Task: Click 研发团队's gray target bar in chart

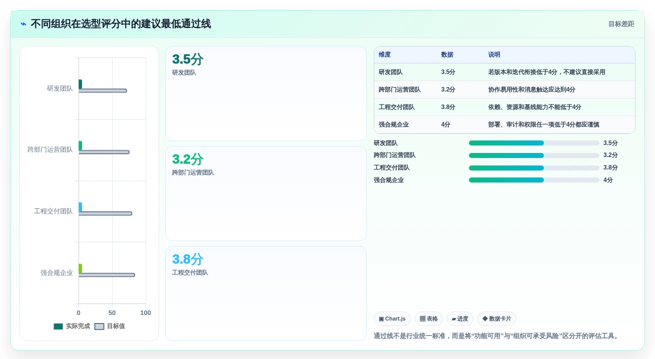Action: click(x=103, y=90)
